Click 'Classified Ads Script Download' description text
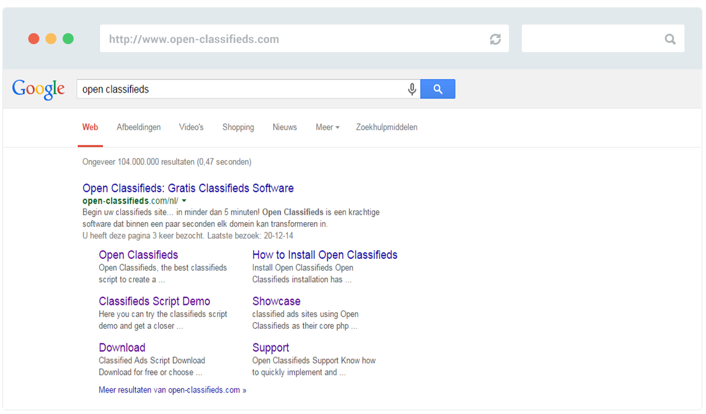Image resolution: width=706 pixels, height=414 pixels. pyautogui.click(x=152, y=361)
